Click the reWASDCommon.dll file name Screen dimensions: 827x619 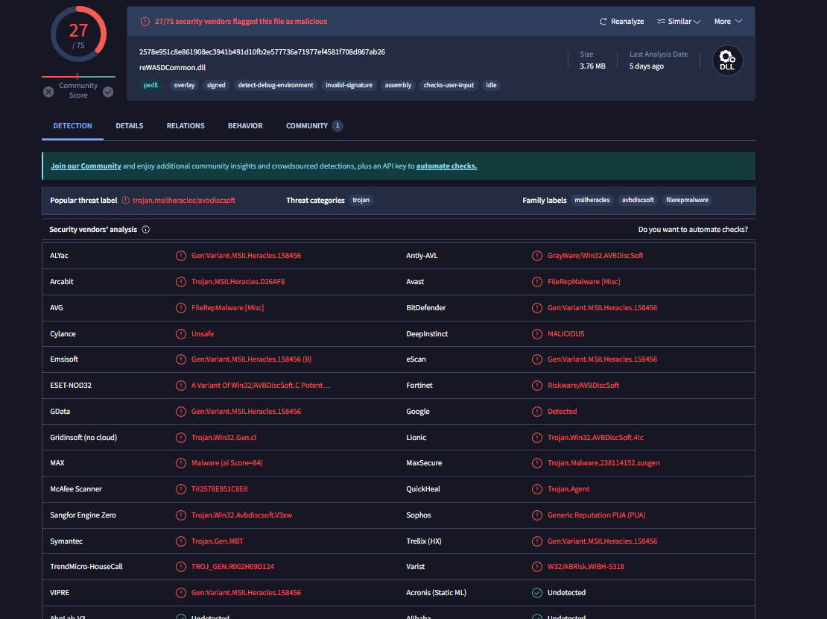click(x=172, y=68)
